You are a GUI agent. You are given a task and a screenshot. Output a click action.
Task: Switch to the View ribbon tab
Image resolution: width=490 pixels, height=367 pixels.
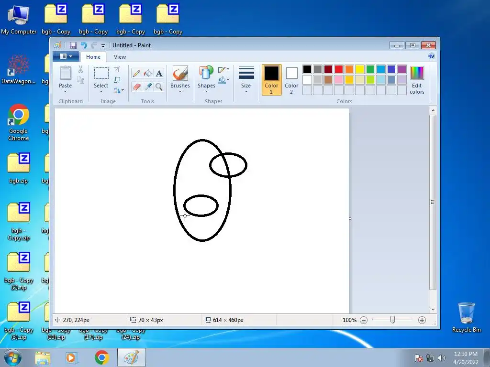click(x=120, y=57)
